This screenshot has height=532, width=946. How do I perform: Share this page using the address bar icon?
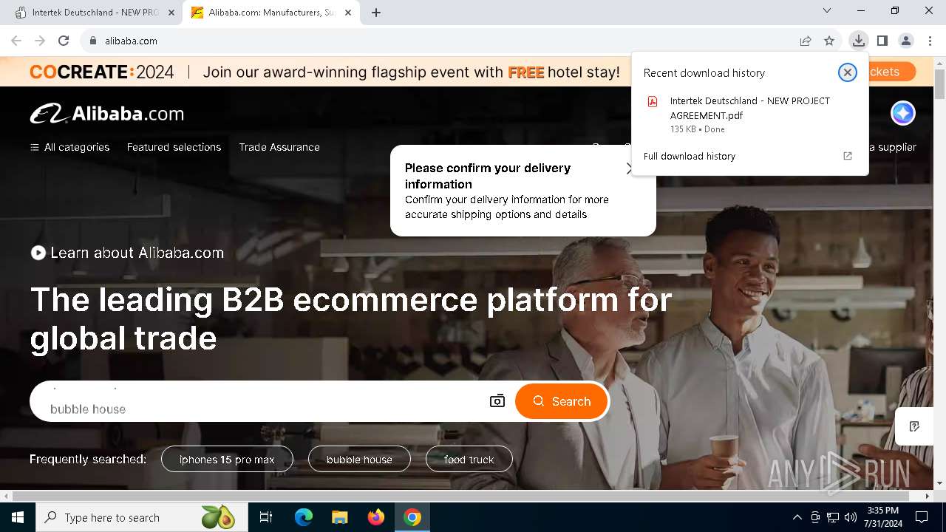tap(806, 41)
